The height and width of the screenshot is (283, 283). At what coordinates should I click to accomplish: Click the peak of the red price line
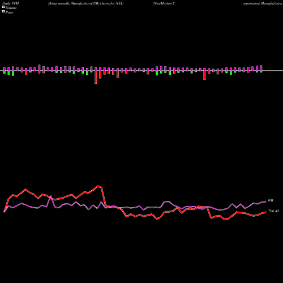click(x=98, y=186)
